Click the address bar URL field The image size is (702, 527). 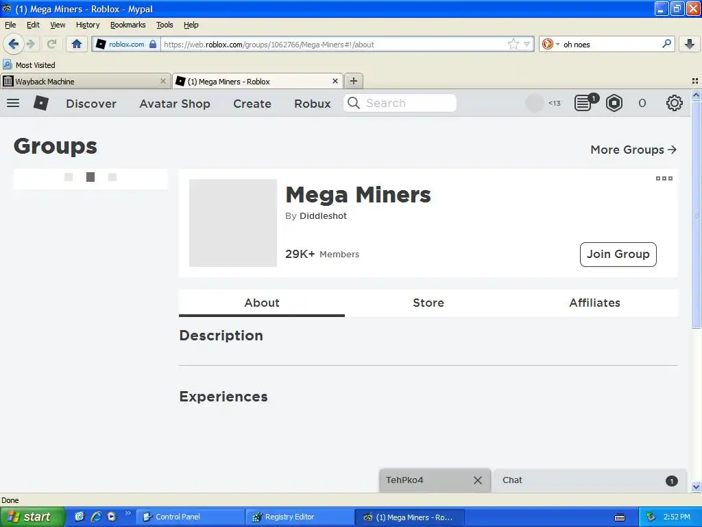coord(334,44)
